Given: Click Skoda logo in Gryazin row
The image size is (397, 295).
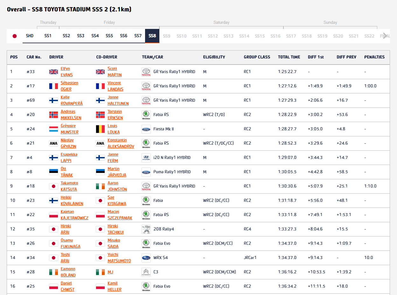Looking at the screenshot, I should coord(146,143).
